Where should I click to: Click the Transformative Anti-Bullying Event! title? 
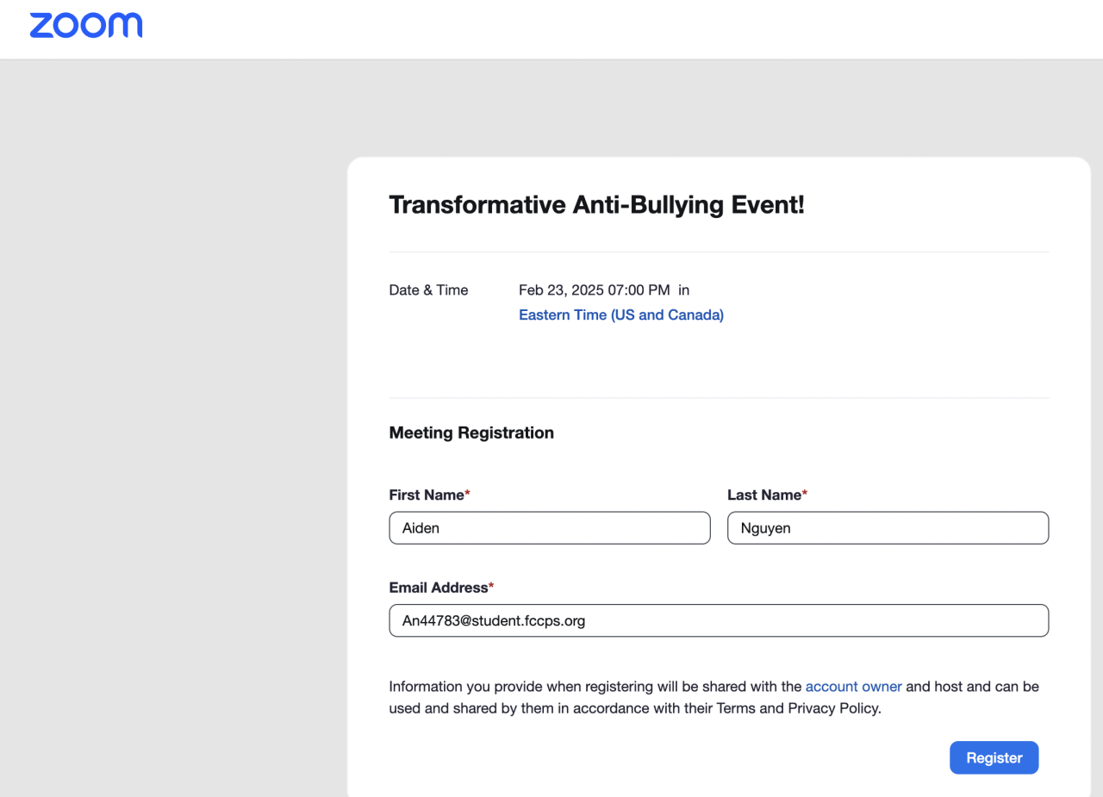click(x=596, y=205)
